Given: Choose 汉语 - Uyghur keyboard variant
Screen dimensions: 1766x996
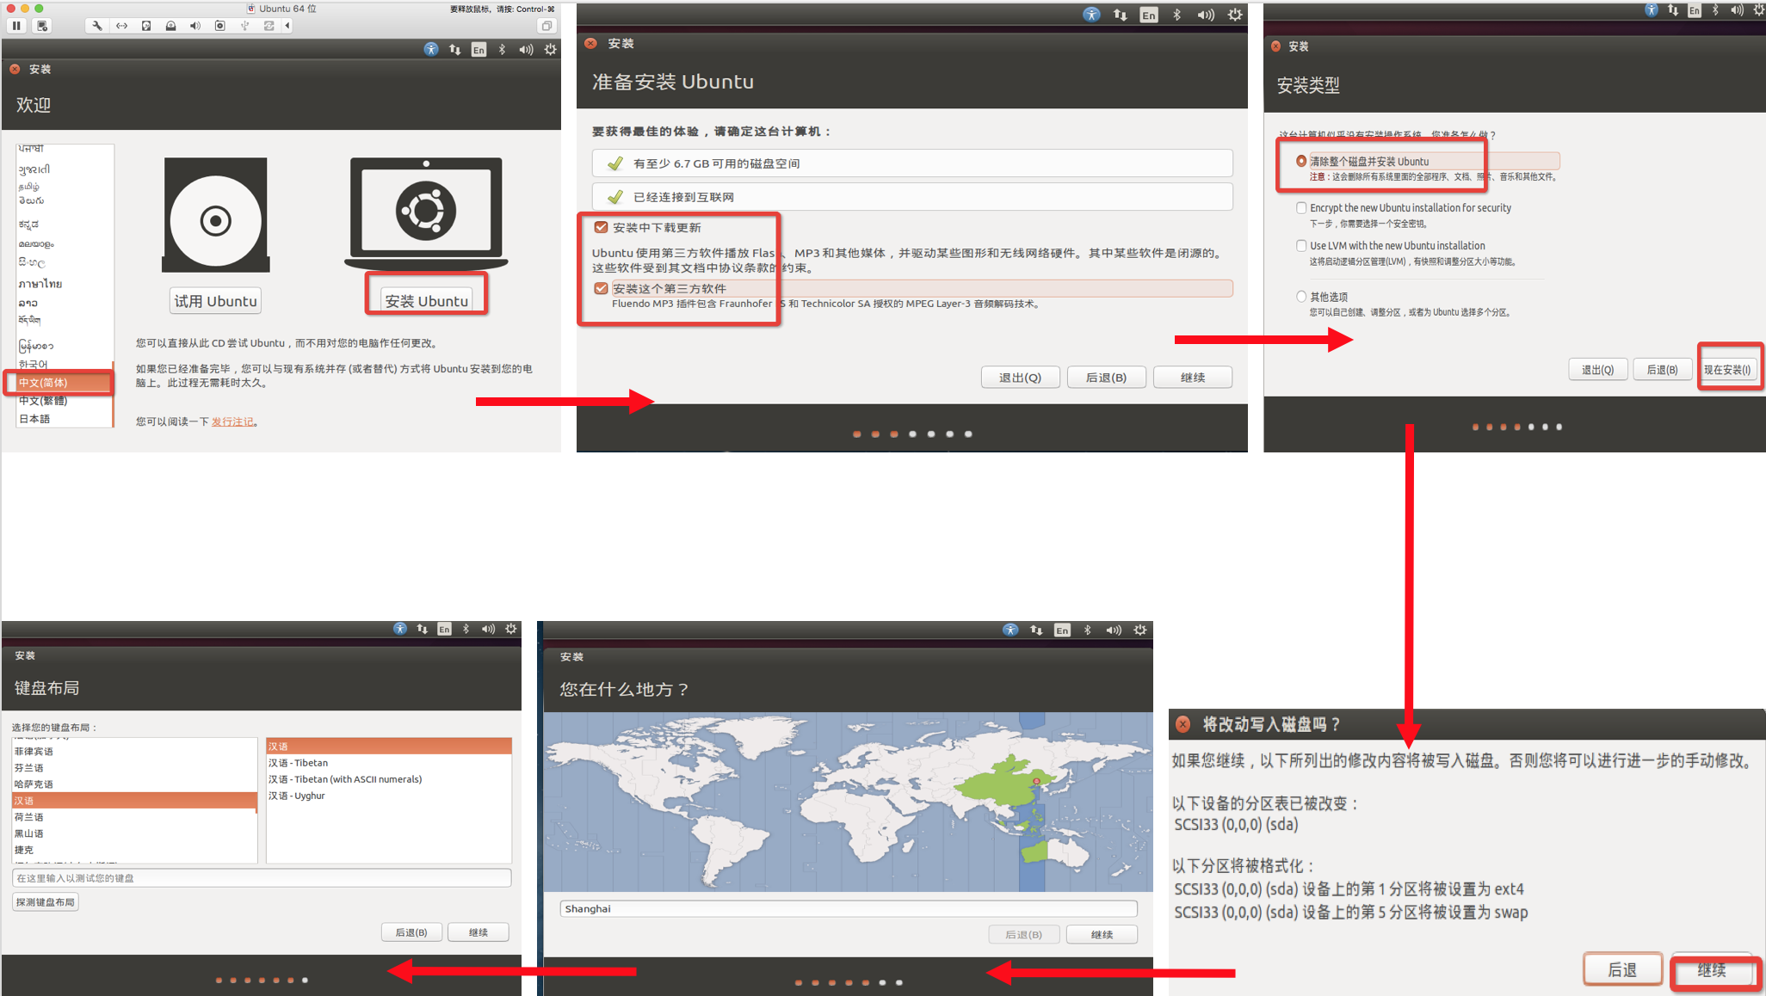Looking at the screenshot, I should click(x=297, y=796).
